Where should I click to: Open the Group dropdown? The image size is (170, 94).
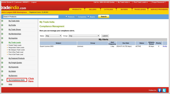click(x=84, y=36)
